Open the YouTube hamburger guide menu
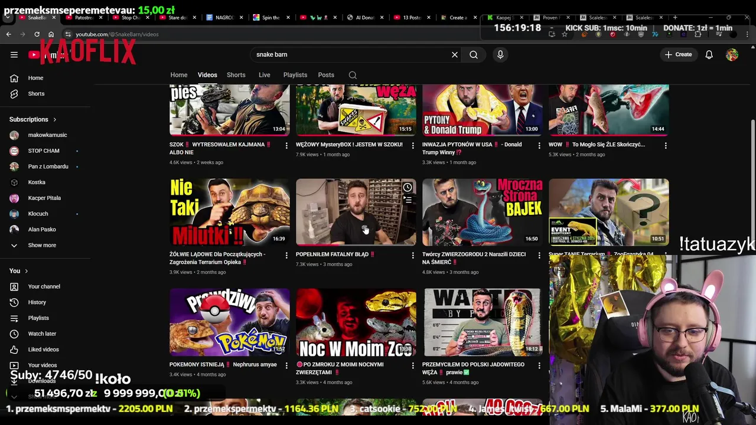 coord(14,55)
